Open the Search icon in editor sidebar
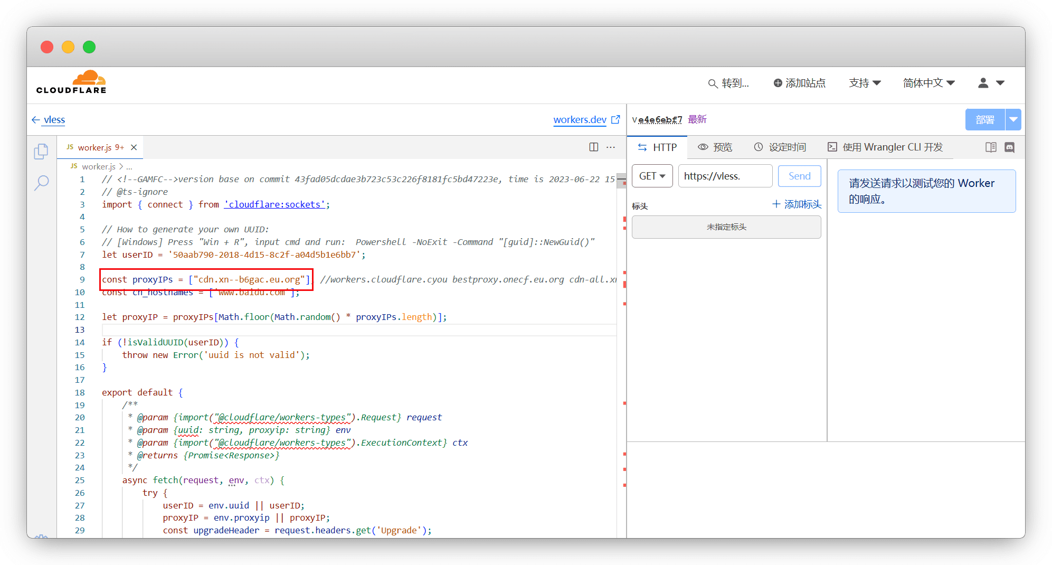The image size is (1052, 565). click(41, 183)
